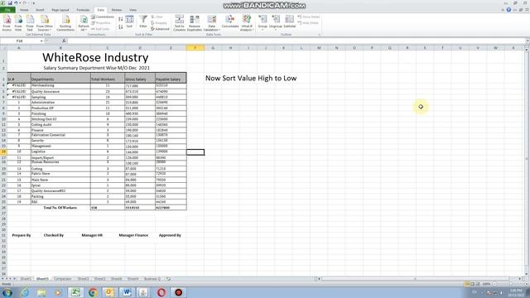
Task: Toggle the Filter funnel button
Action: click(x=143, y=22)
